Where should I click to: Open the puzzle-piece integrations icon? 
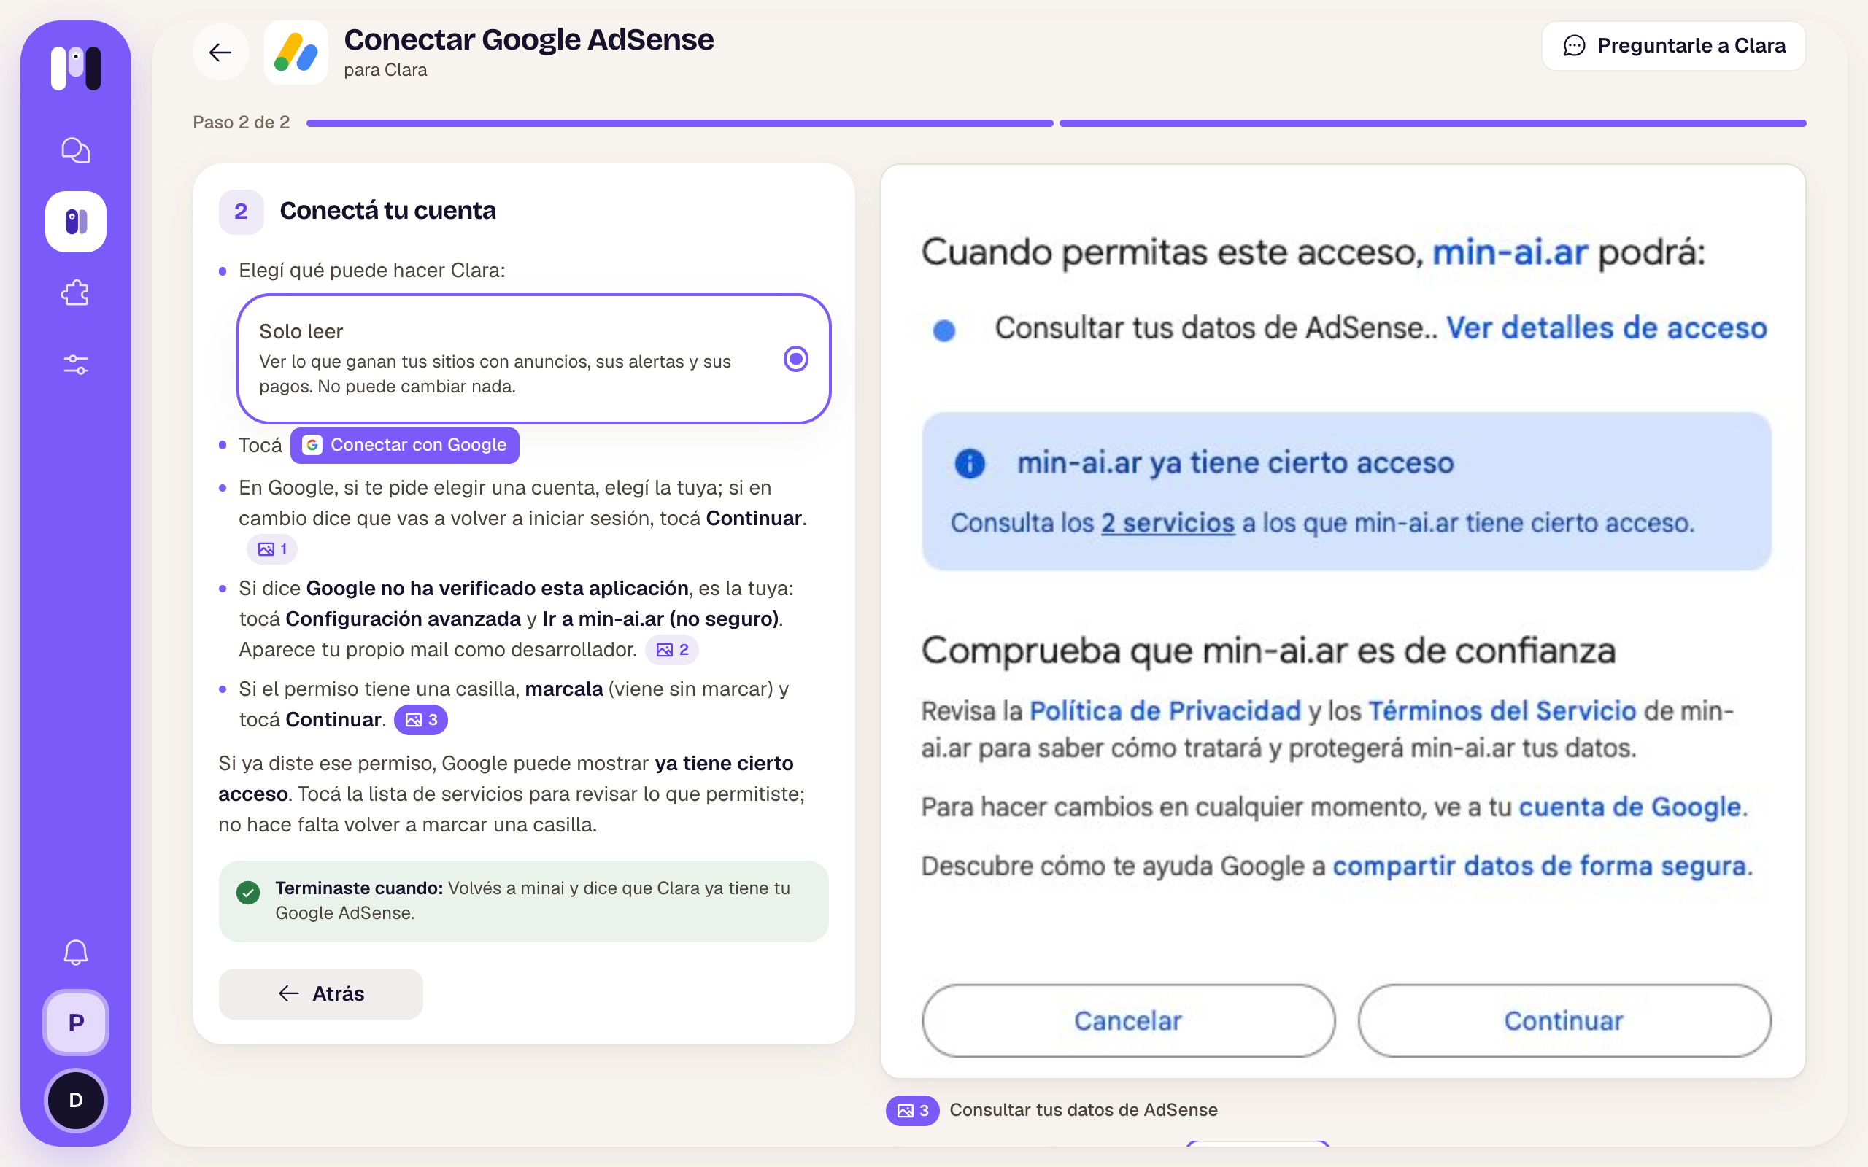[76, 293]
